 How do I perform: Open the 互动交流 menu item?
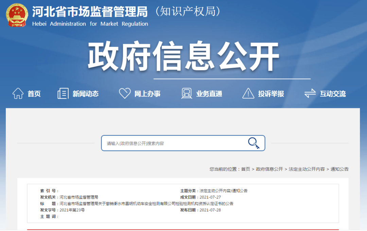pos(333,94)
